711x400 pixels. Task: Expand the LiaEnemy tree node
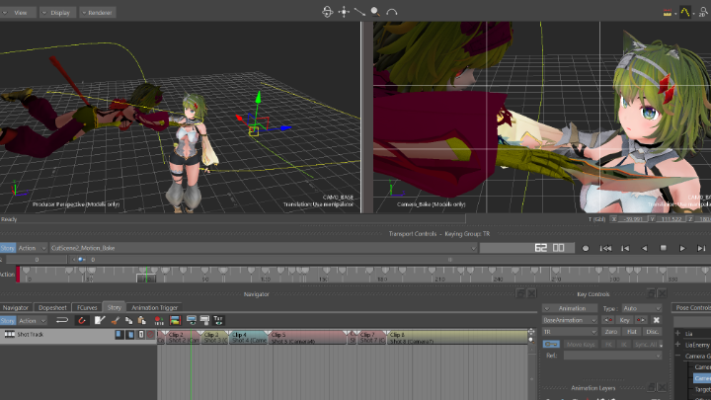[678, 345]
